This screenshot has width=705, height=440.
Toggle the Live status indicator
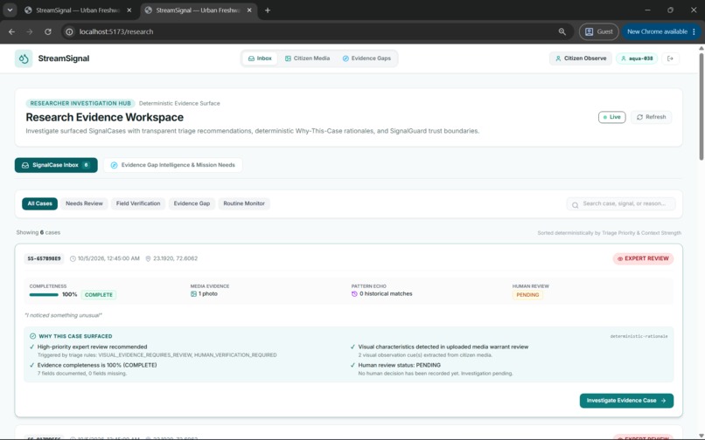tap(612, 117)
